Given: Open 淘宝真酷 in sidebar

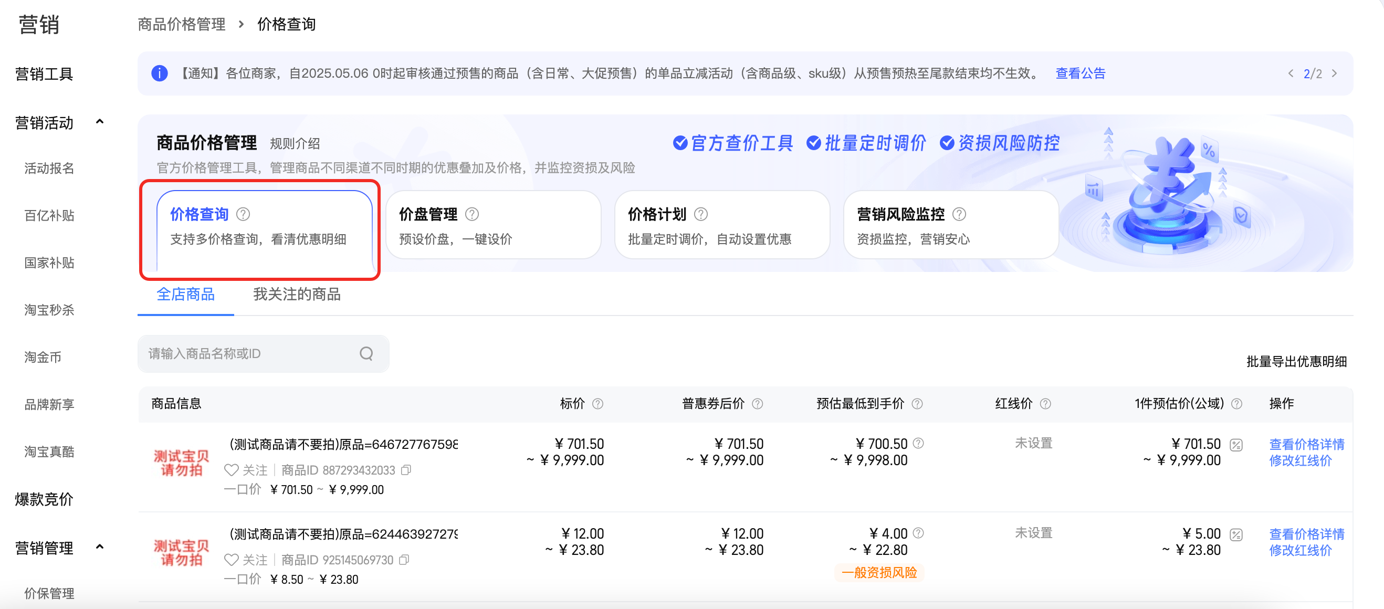Looking at the screenshot, I should (x=49, y=452).
